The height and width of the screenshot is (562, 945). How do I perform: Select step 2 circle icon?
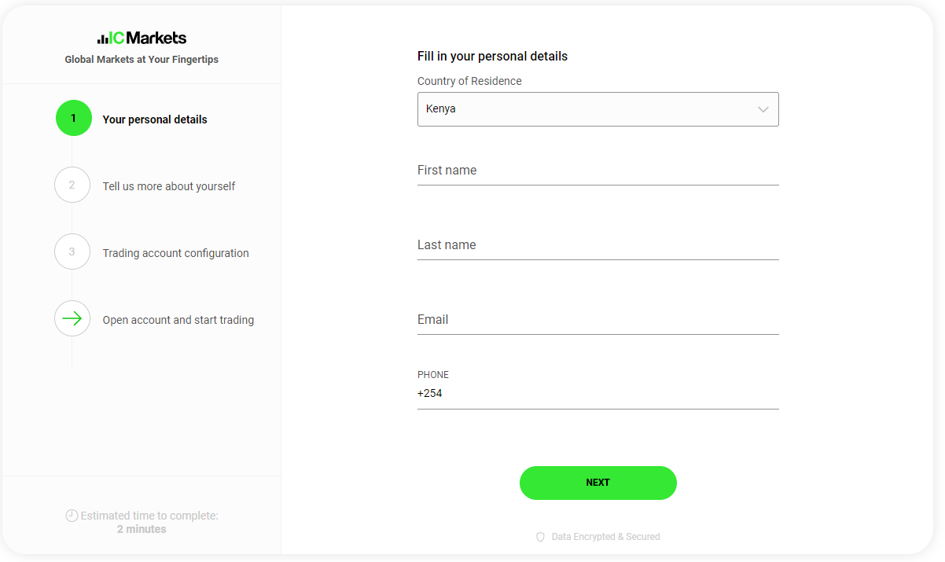[x=72, y=185]
